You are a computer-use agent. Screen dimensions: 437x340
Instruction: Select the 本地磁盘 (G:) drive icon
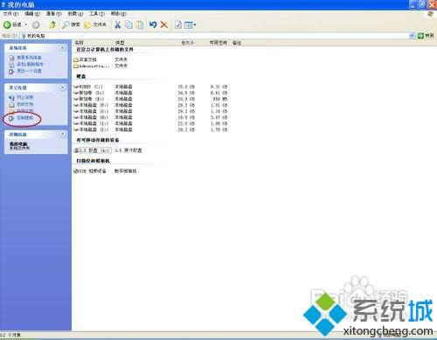point(76,111)
